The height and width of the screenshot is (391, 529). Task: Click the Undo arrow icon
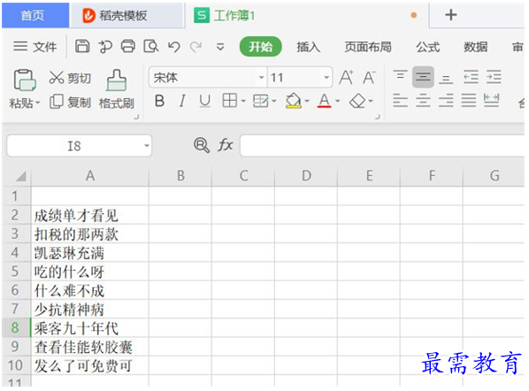(173, 47)
